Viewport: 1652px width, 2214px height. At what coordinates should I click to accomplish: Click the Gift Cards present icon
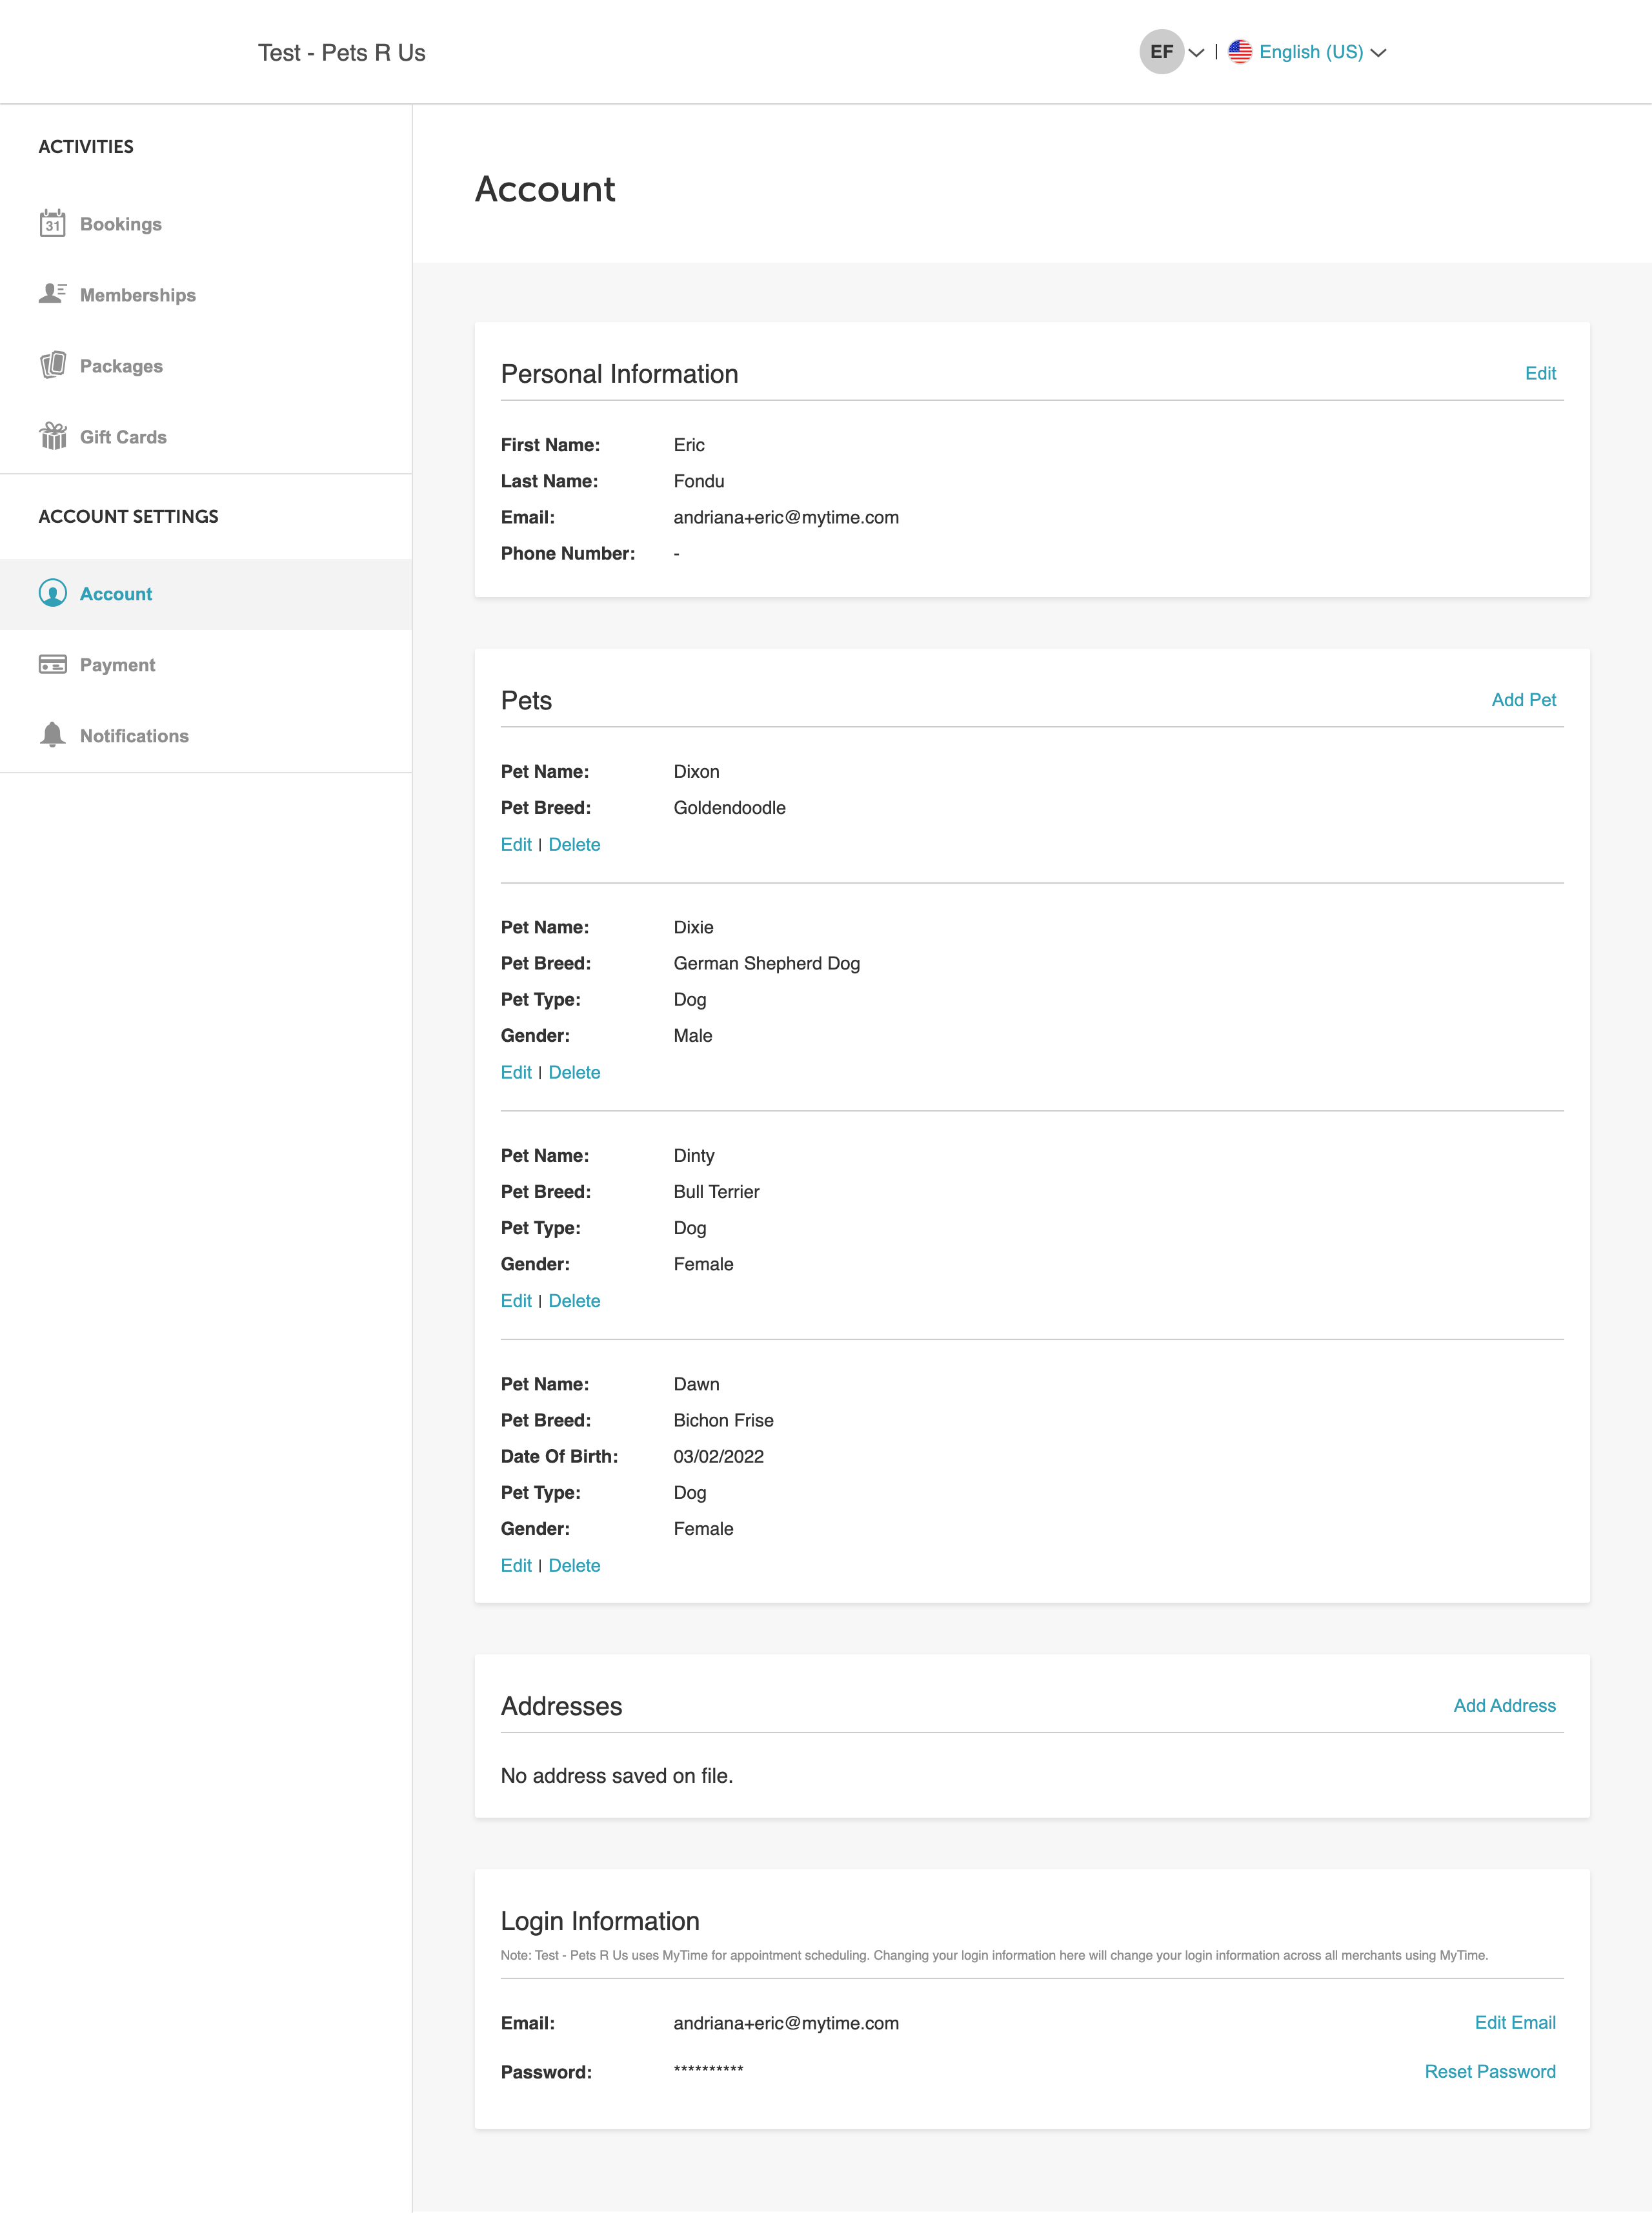(x=52, y=436)
